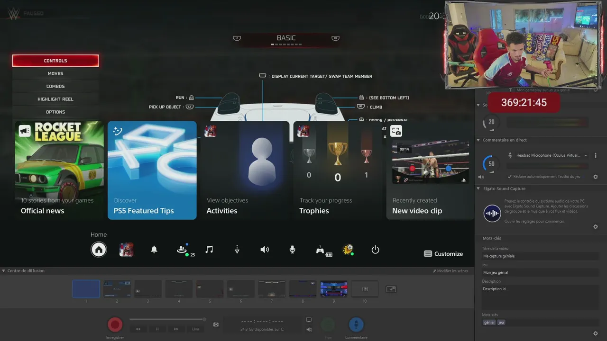Click the flashback timeline slider handle
This screenshot has height=341, width=607.
pyautogui.click(x=204, y=319)
